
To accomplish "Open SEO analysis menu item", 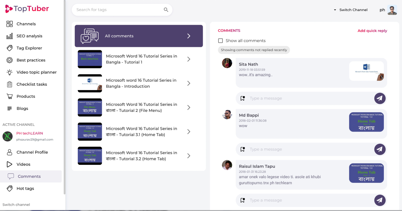I will pos(29,36).
